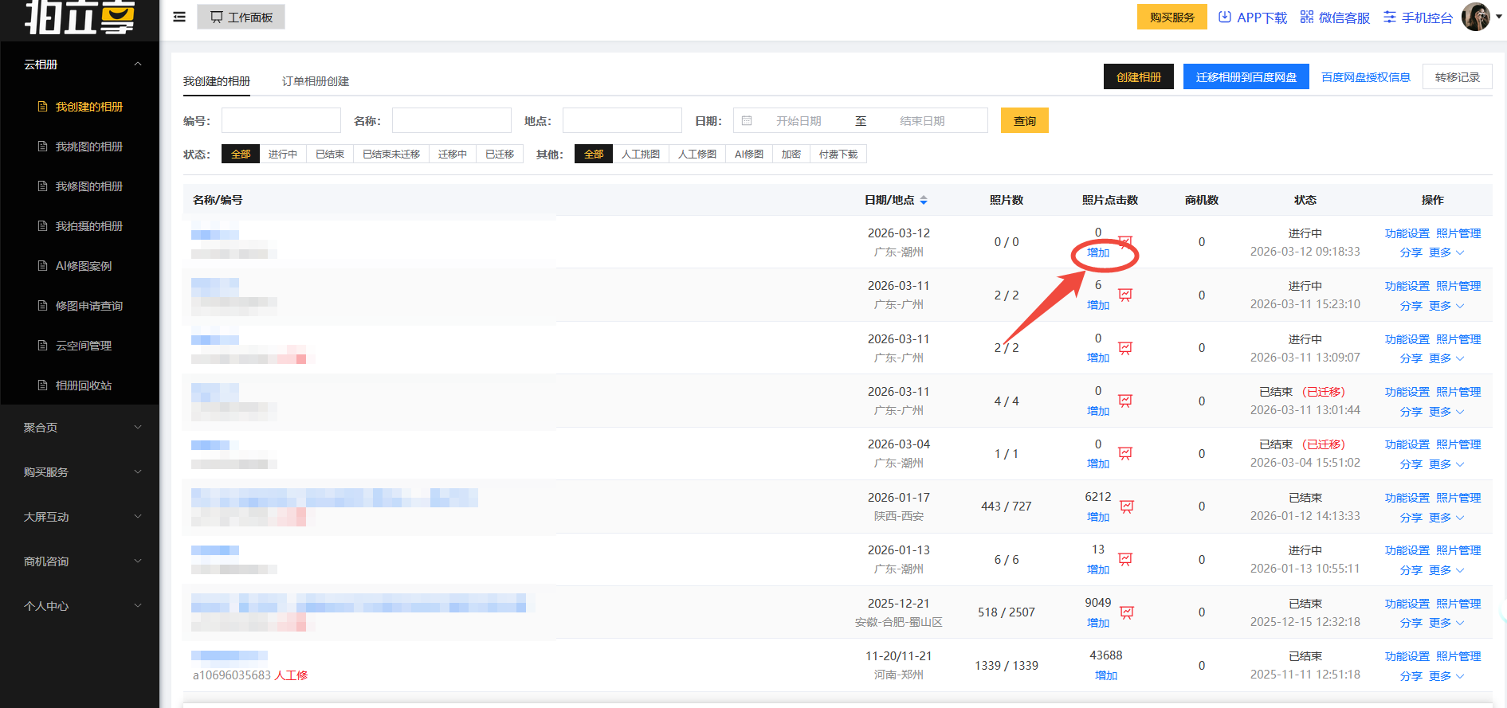Select 已结束 status filter
The image size is (1507, 708).
(x=329, y=155)
